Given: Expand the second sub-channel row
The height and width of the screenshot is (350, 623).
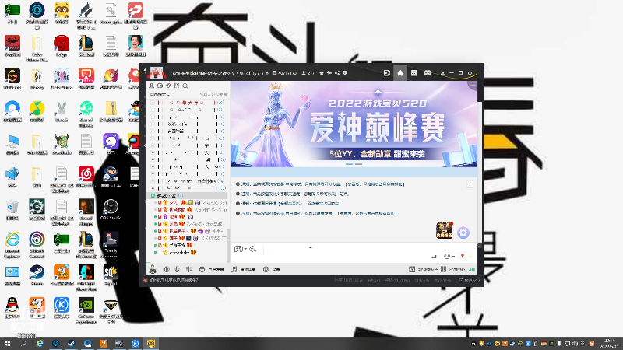Looking at the screenshot, I should (153, 110).
